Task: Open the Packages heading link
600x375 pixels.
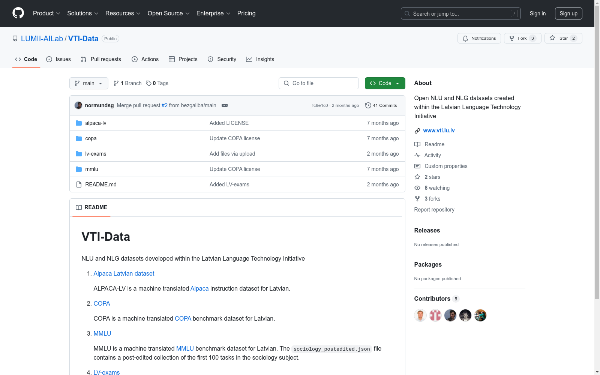Action: 428,265
